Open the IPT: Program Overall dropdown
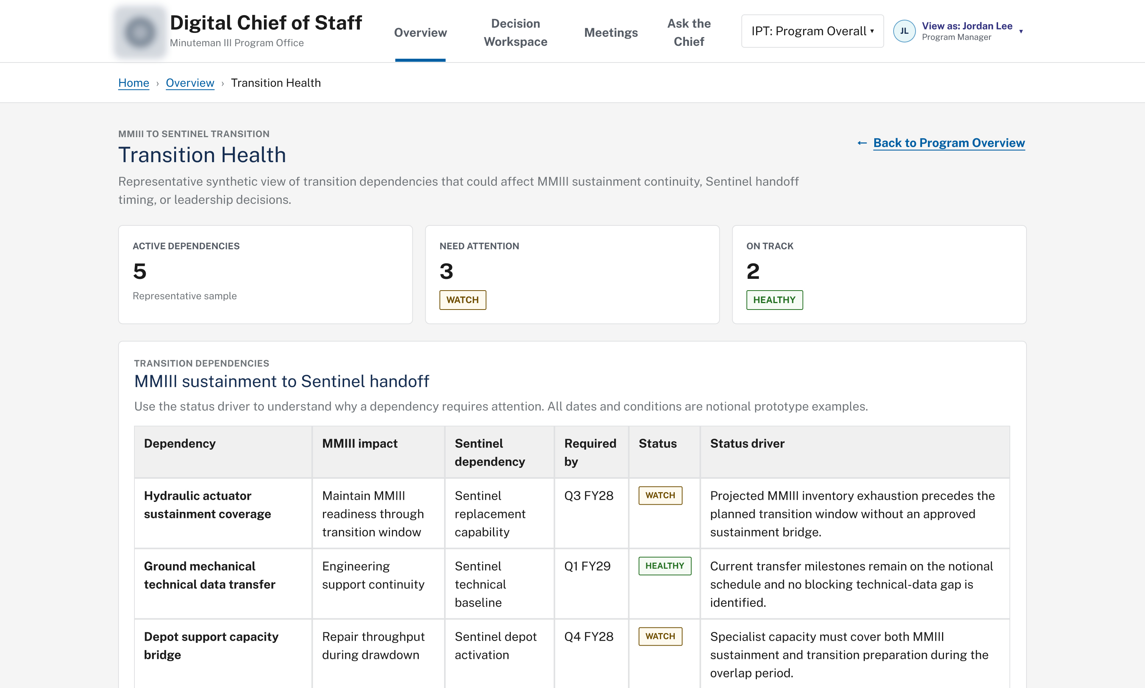 812,31
